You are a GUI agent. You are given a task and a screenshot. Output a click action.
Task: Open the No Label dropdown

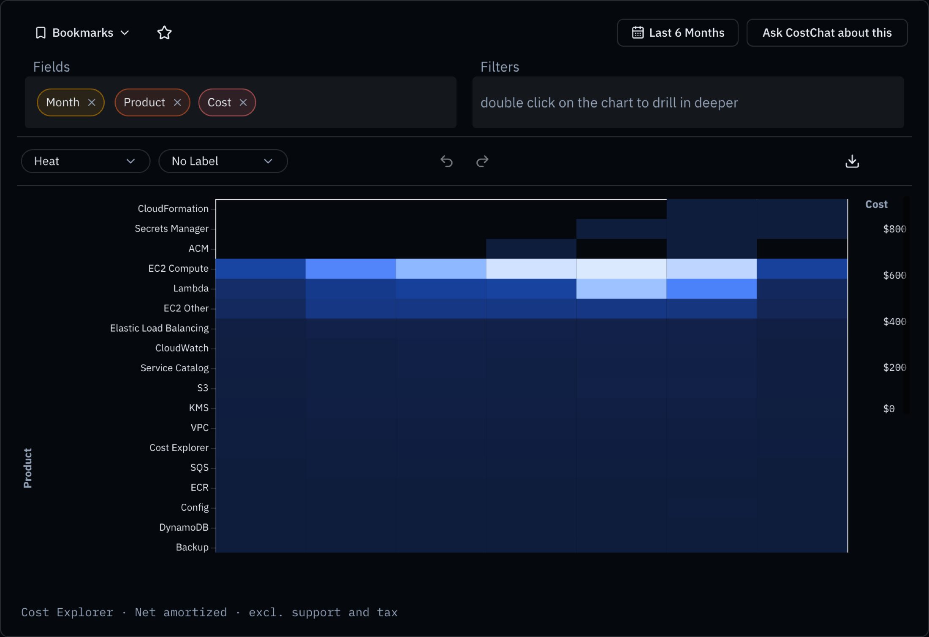coord(223,161)
